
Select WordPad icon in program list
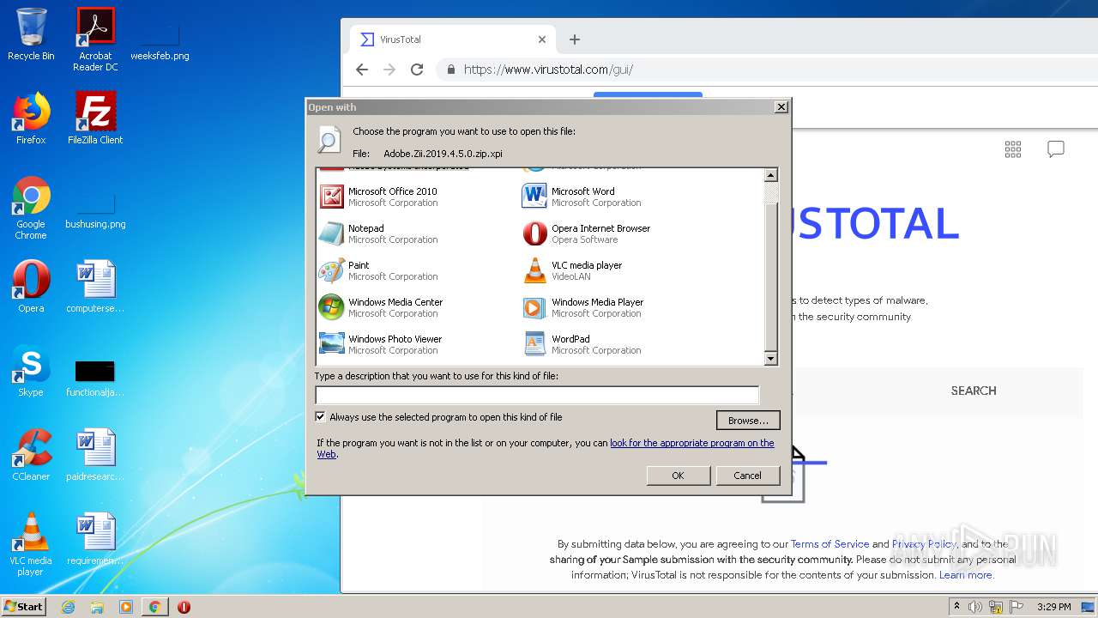534,344
